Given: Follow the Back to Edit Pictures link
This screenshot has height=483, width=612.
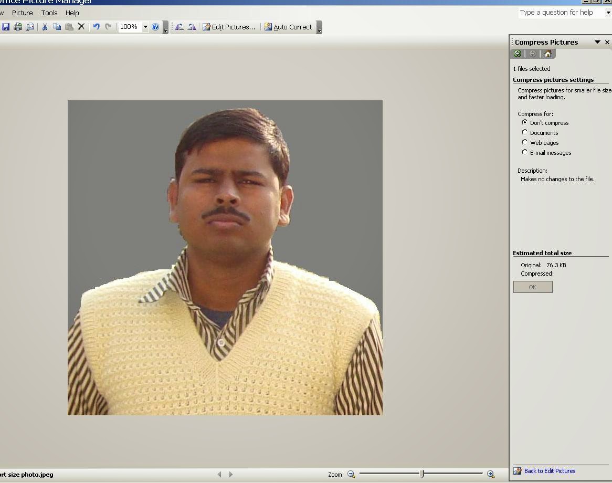Looking at the screenshot, I should tap(550, 471).
